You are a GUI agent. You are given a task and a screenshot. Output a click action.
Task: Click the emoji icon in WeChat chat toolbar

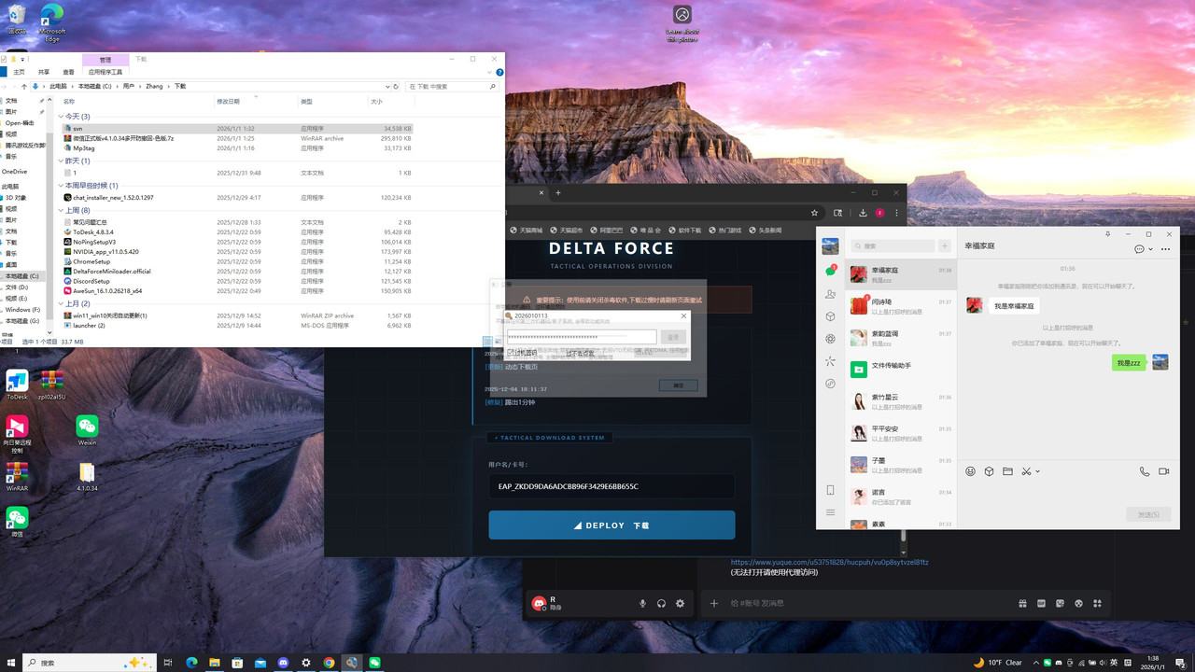tap(970, 471)
